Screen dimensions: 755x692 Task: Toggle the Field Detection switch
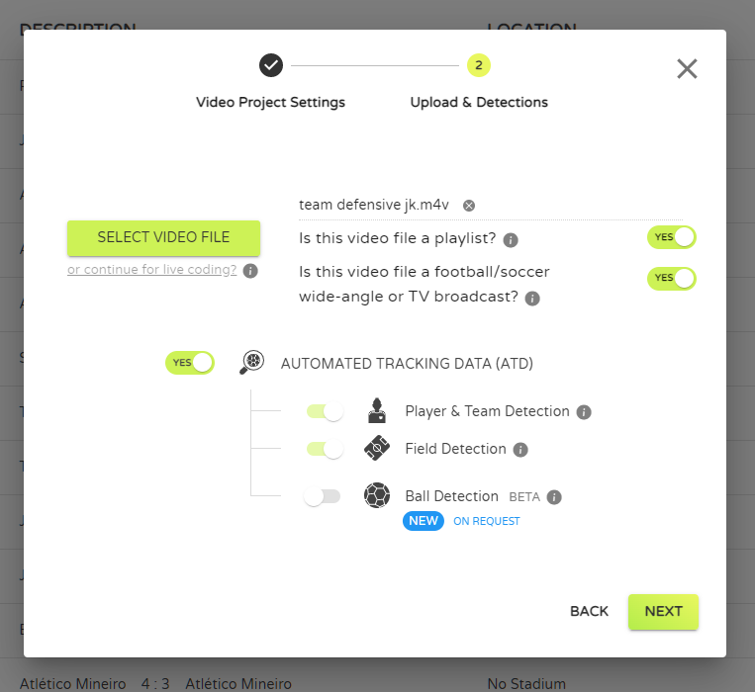[x=325, y=449]
